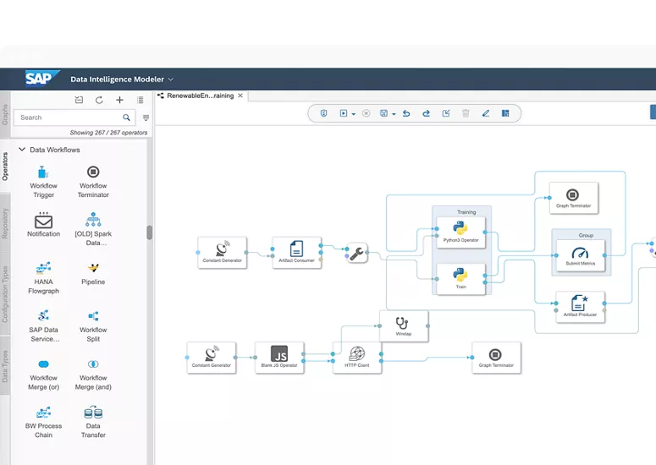Run the graph with the play icon
The height and width of the screenshot is (465, 656).
[x=344, y=113]
